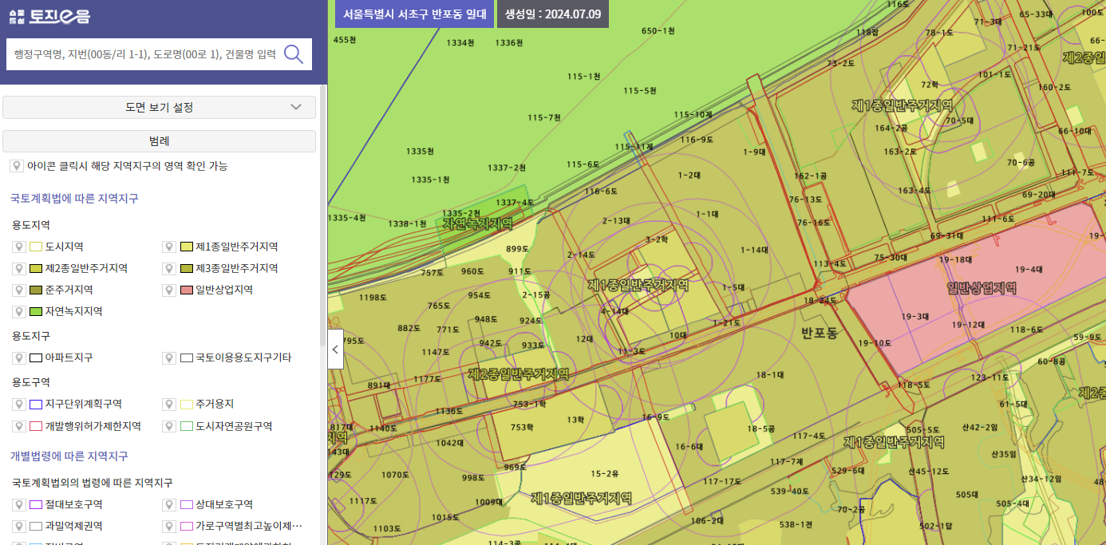Click the location pin icon for 제1종일반주거지역

coord(168,247)
